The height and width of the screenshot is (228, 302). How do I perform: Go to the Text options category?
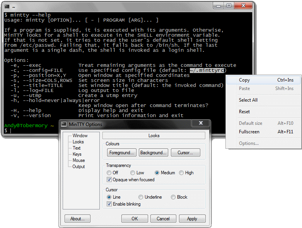coord(77,148)
